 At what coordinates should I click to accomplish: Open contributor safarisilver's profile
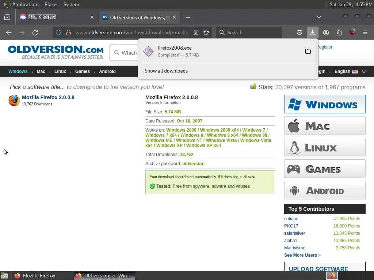tap(294, 233)
